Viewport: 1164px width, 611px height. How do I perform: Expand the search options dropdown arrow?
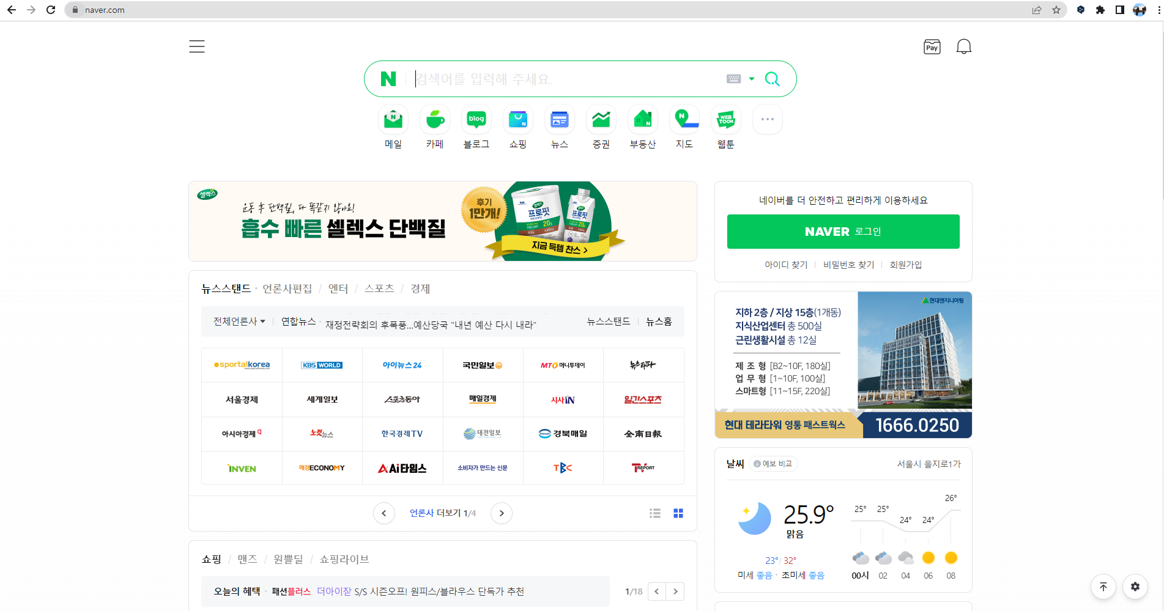tap(752, 79)
